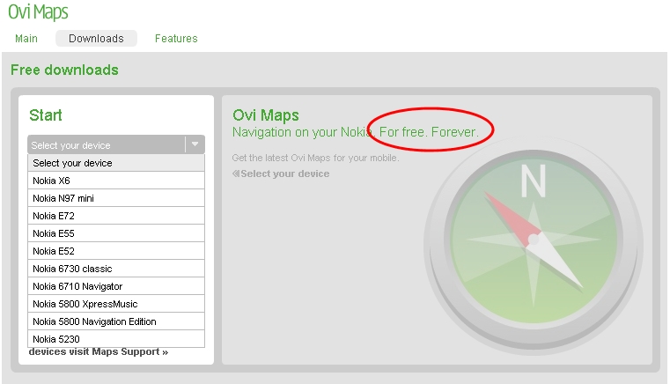The height and width of the screenshot is (384, 670).
Task: Select Nokia 6710 Navigator option
Action: coord(116,286)
